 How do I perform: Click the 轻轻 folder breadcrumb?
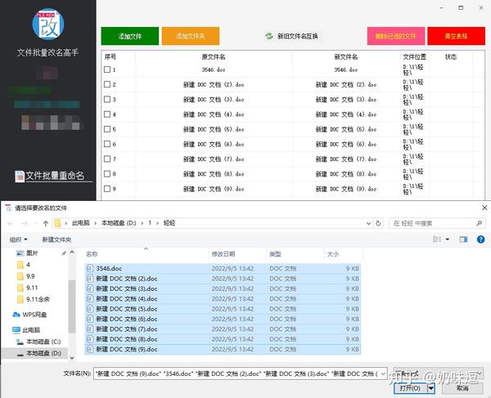[x=169, y=223]
